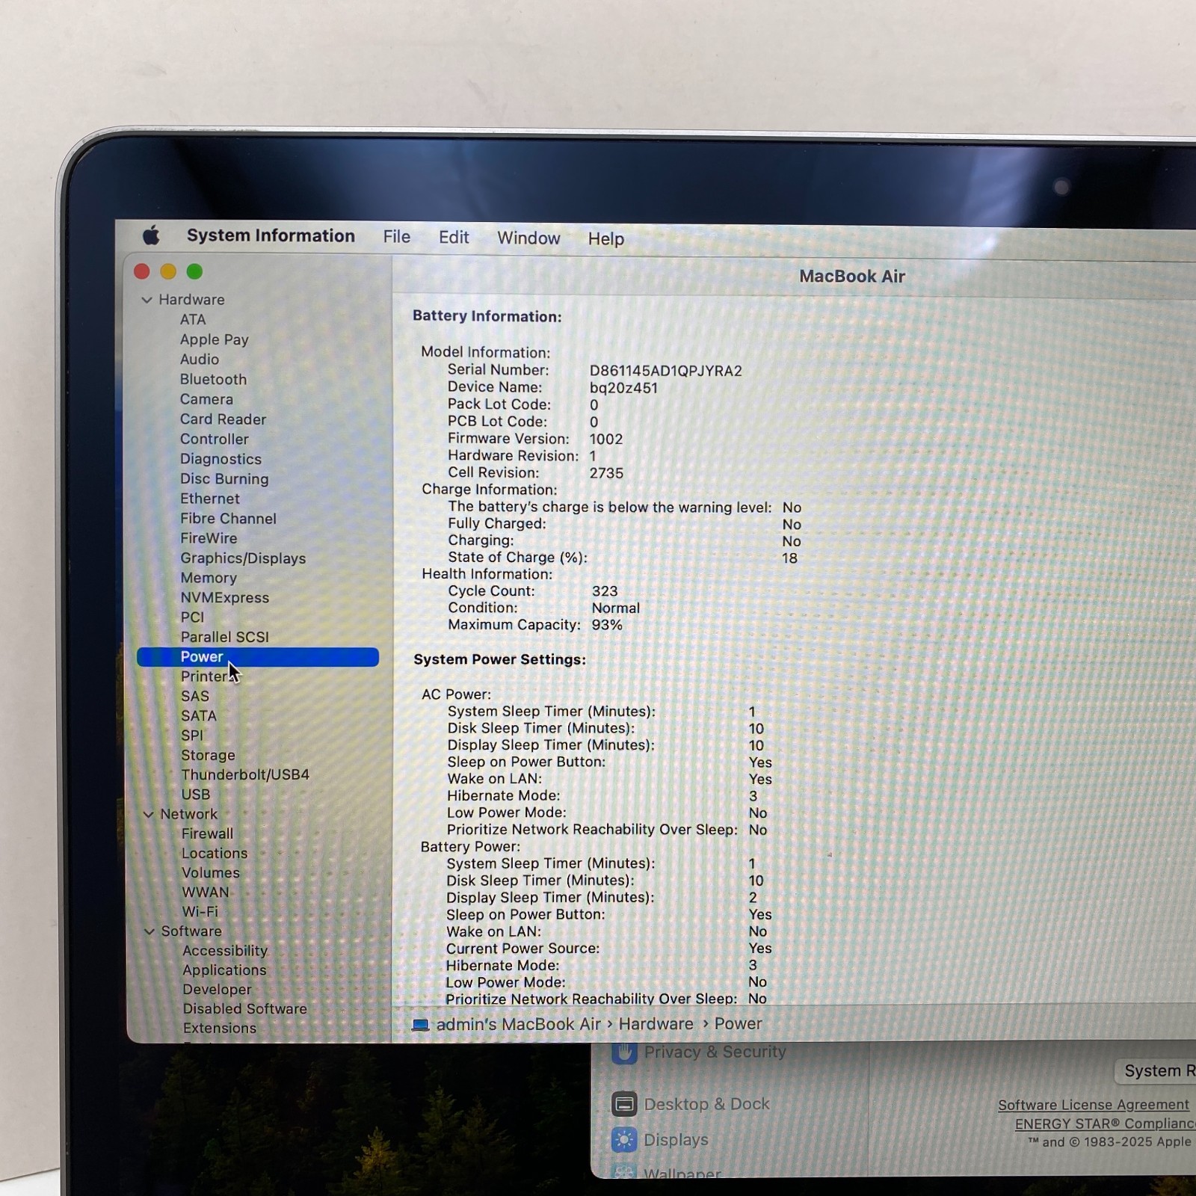Select Memory in the sidebar

click(x=209, y=578)
